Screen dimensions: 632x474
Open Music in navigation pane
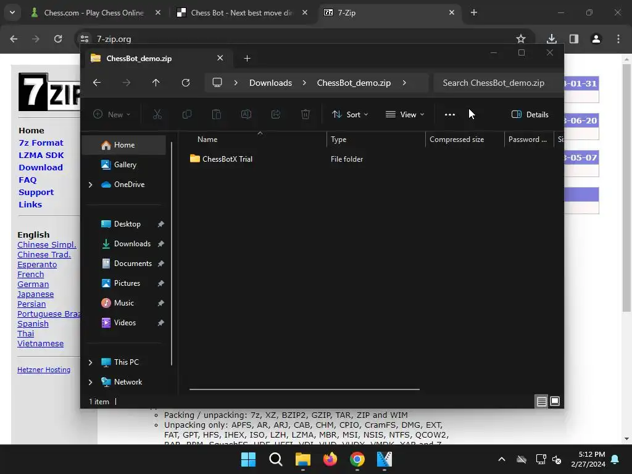point(124,303)
